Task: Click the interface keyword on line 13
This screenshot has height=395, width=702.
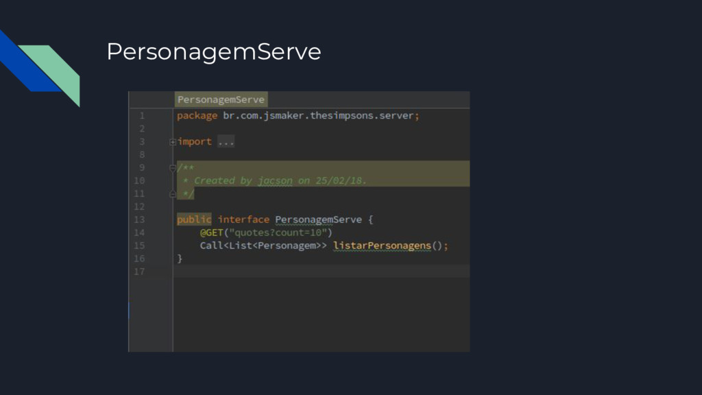Action: coord(243,219)
